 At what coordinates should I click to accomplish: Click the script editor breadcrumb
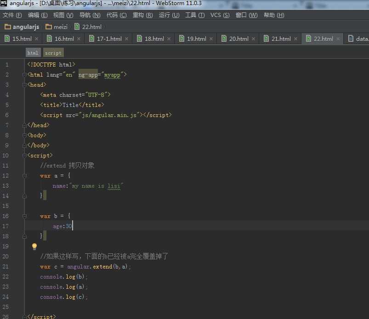click(53, 53)
